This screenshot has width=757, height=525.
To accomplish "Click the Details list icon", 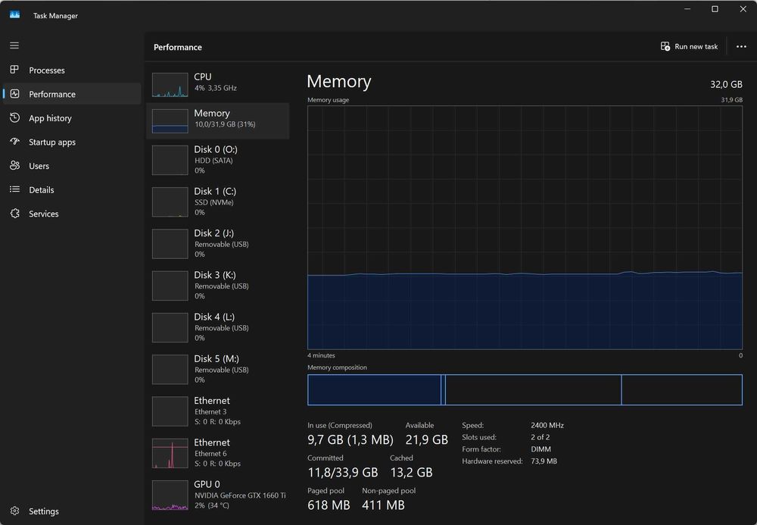I will (x=14, y=189).
